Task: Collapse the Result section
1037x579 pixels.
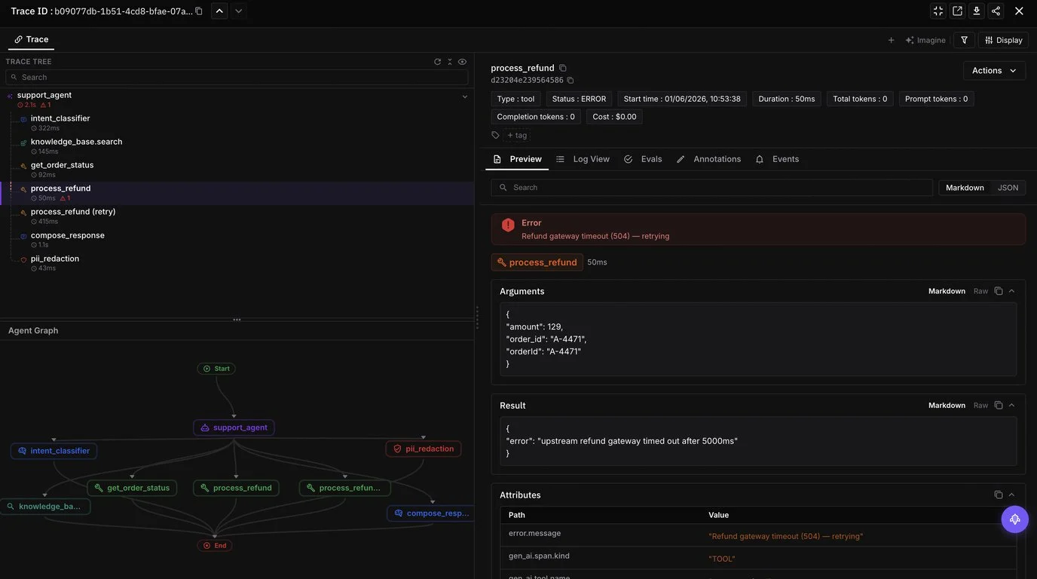Action: 1011,406
